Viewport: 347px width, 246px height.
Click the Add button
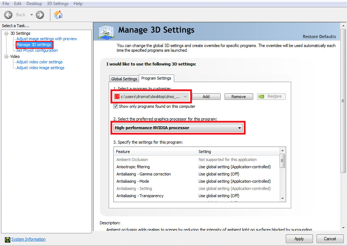pyautogui.click(x=206, y=97)
